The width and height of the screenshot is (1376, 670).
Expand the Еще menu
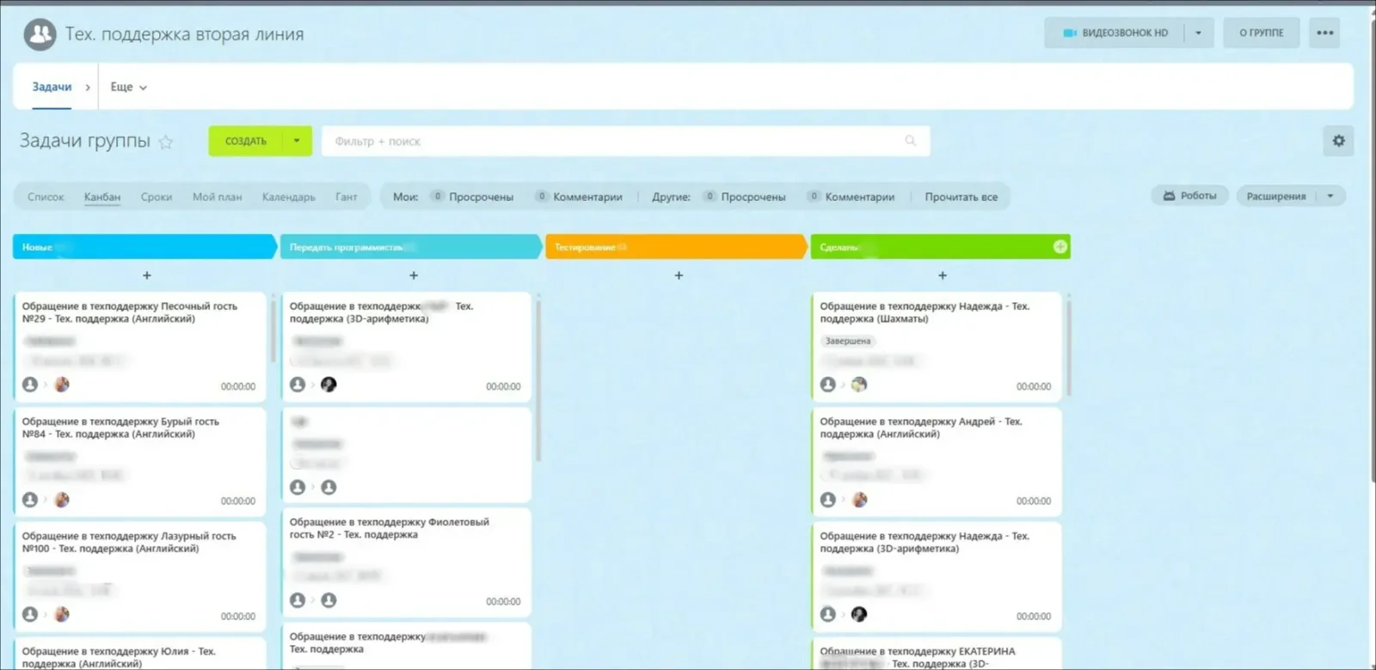128,87
